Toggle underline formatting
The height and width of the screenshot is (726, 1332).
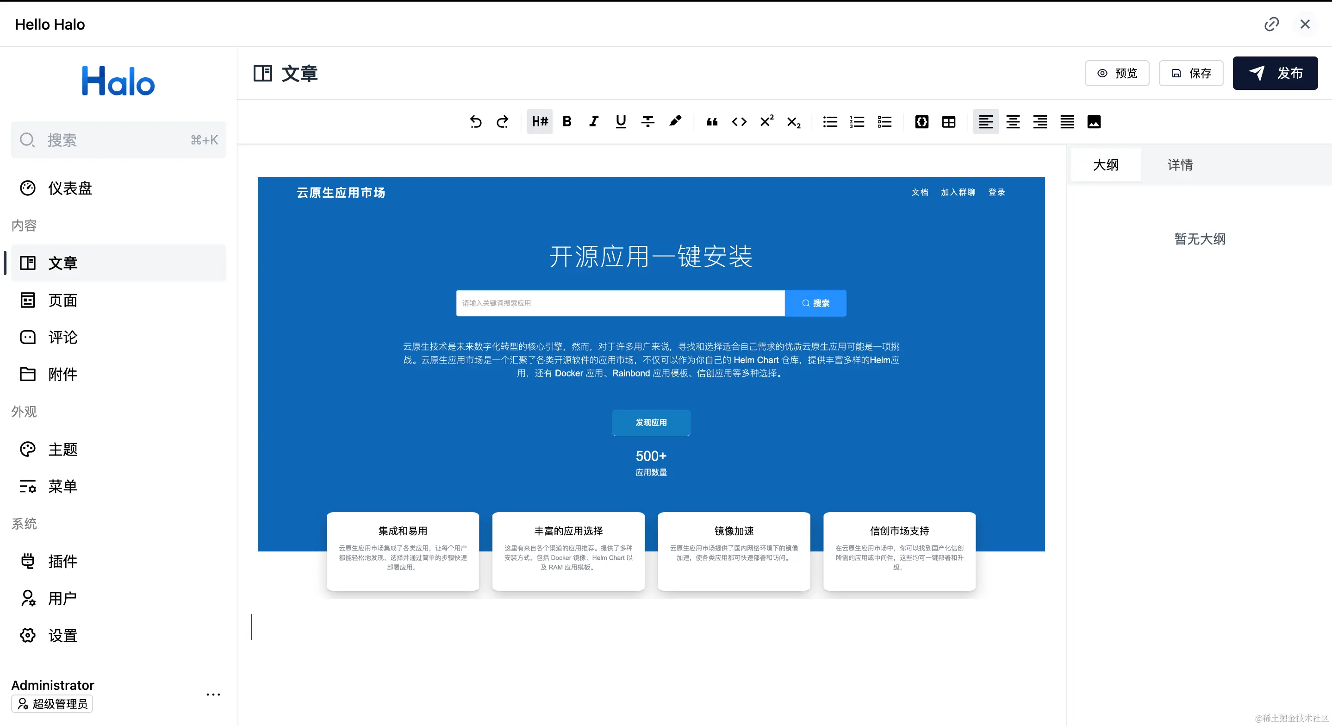621,122
